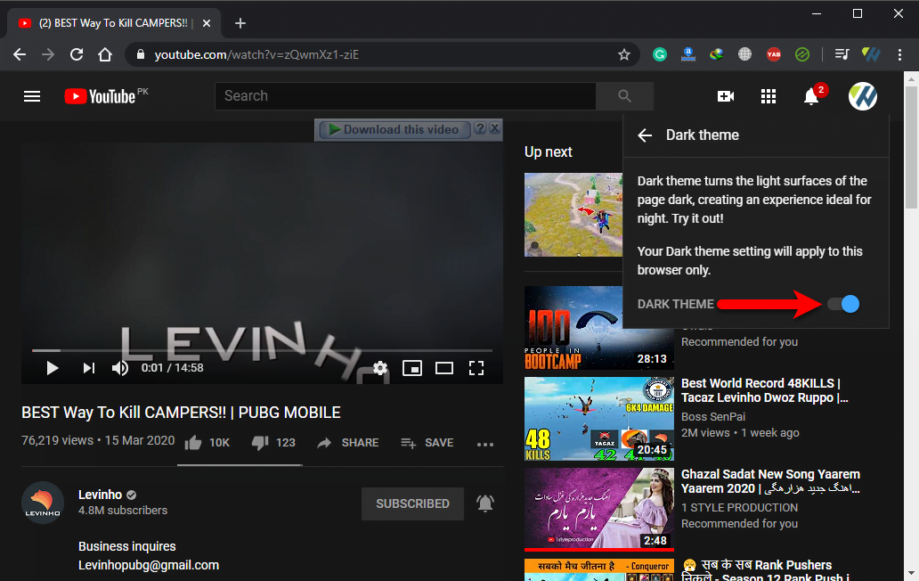This screenshot has width=919, height=581.
Task: Open the YouTube guide hamburger menu
Action: coord(32,96)
